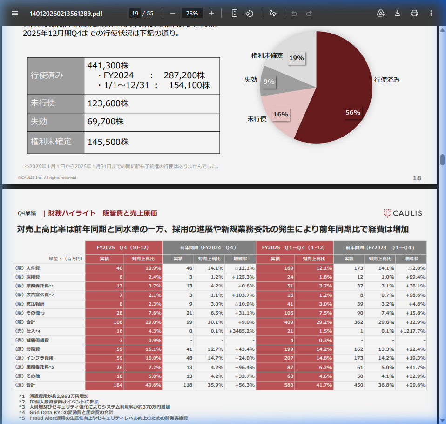This screenshot has height=424, width=446.
Task: Click the fit to page icon
Action: click(x=235, y=13)
